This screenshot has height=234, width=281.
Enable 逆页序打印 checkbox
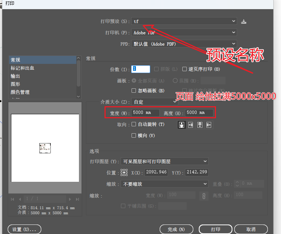coord(185,69)
